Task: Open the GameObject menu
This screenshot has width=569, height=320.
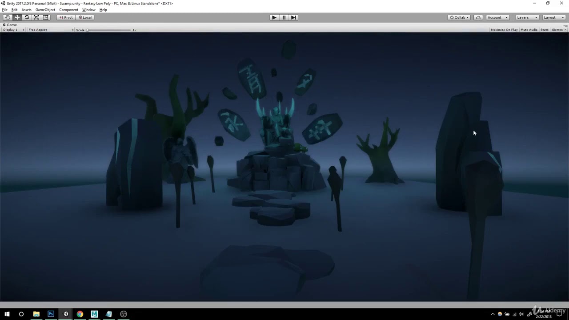Action: pyautogui.click(x=45, y=10)
